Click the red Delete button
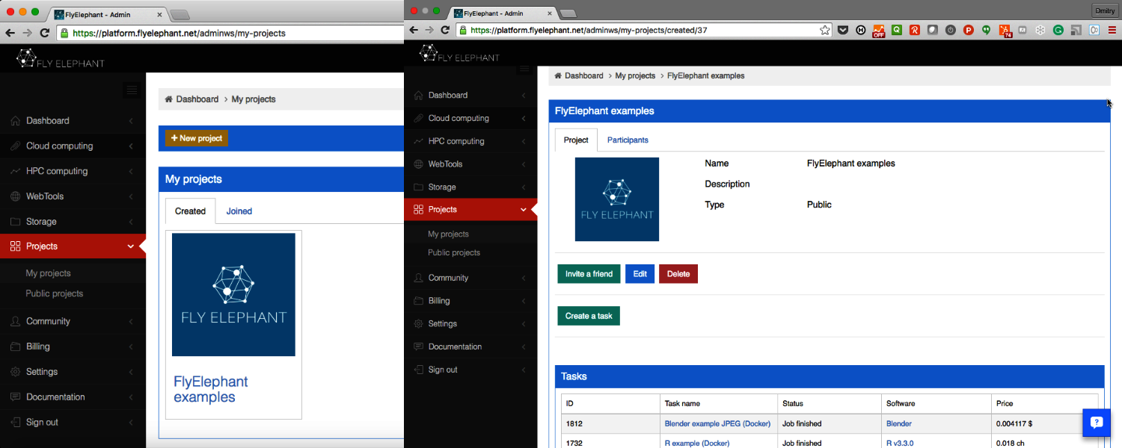Screen dimensions: 1122x448 (x=678, y=274)
